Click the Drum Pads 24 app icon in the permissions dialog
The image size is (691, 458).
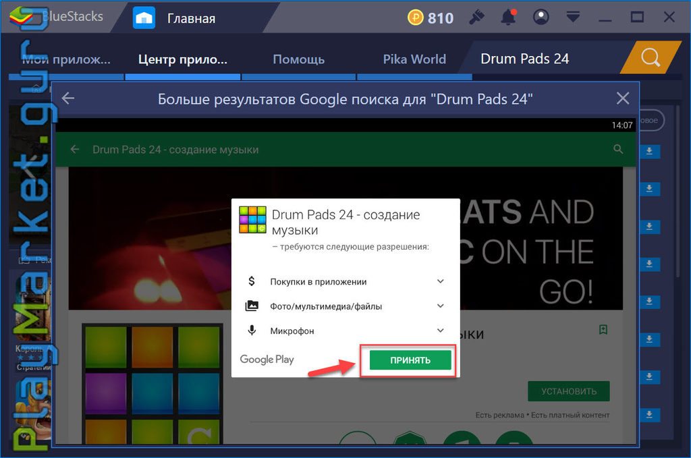[252, 219]
